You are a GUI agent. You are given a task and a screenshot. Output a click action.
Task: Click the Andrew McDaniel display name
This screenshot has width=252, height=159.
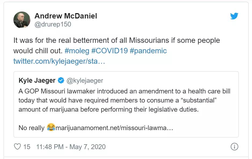(66, 16)
